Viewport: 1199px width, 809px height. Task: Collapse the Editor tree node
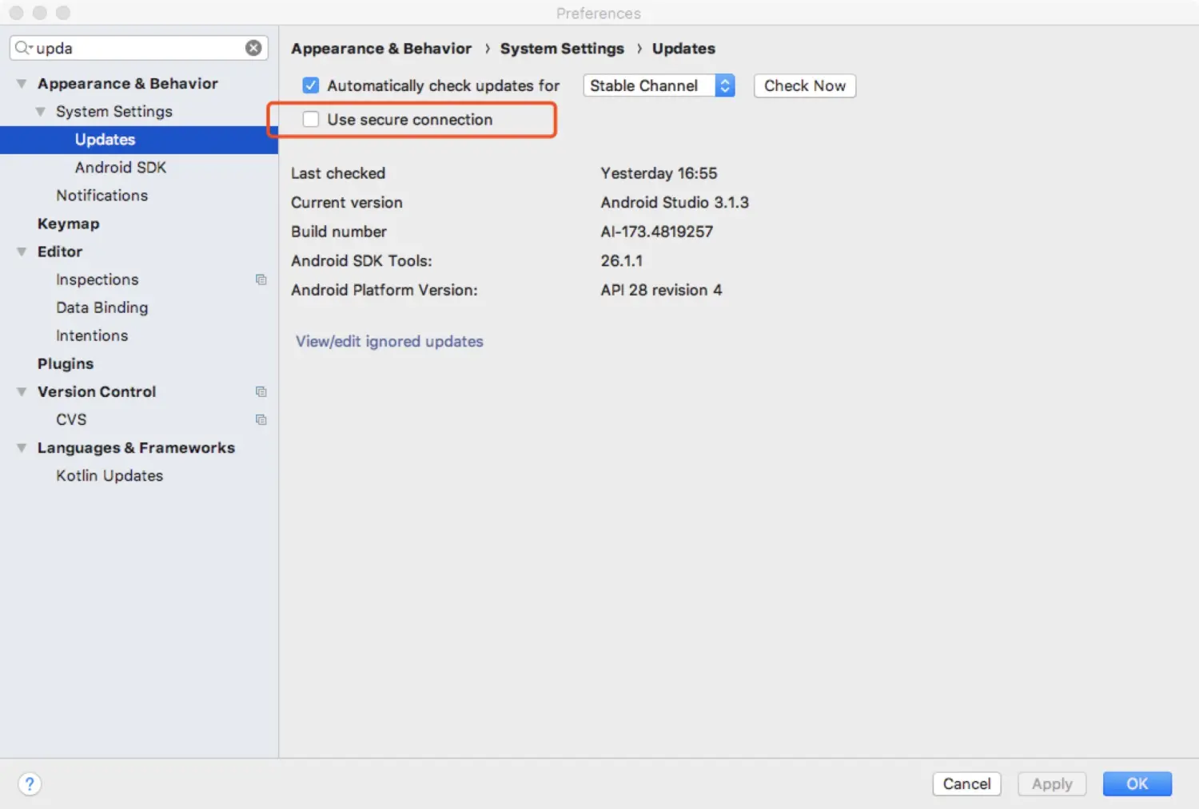click(x=22, y=252)
